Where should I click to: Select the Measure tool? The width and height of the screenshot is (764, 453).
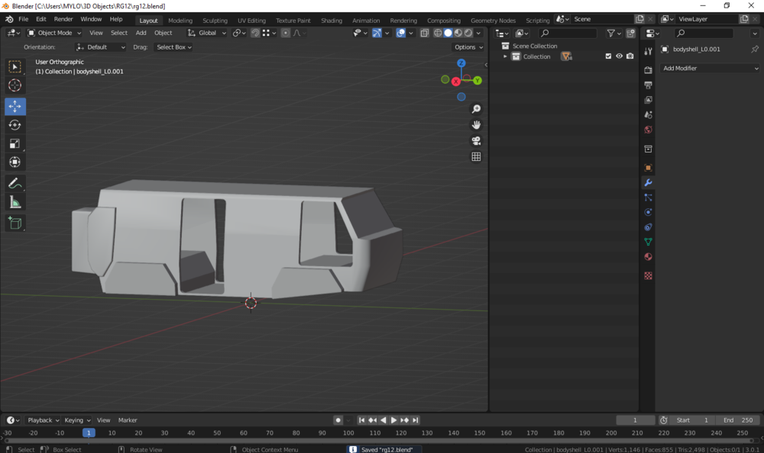click(x=15, y=202)
